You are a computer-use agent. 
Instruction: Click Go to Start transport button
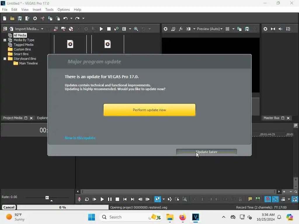125,199
